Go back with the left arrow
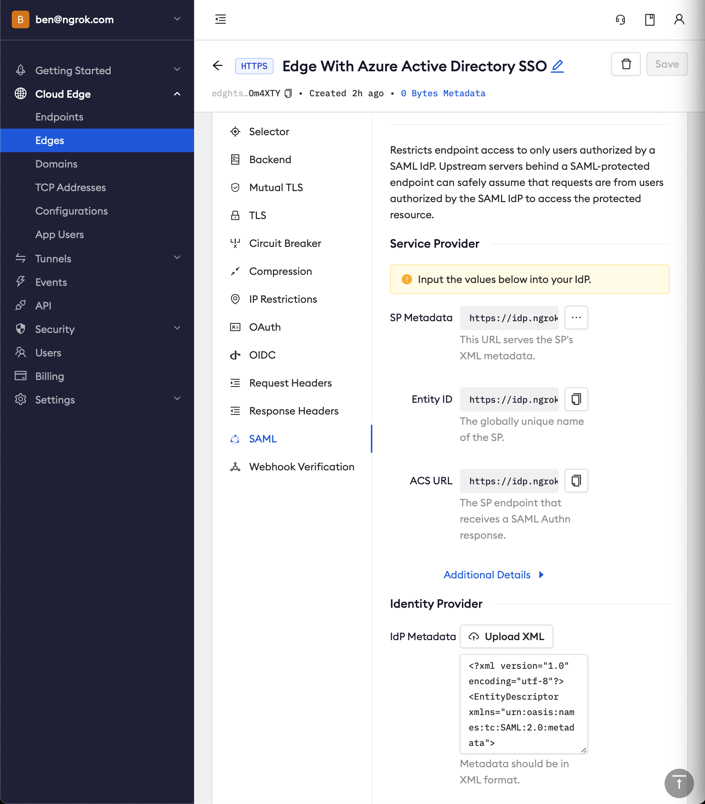Screen dimensions: 705x804 pos(218,65)
